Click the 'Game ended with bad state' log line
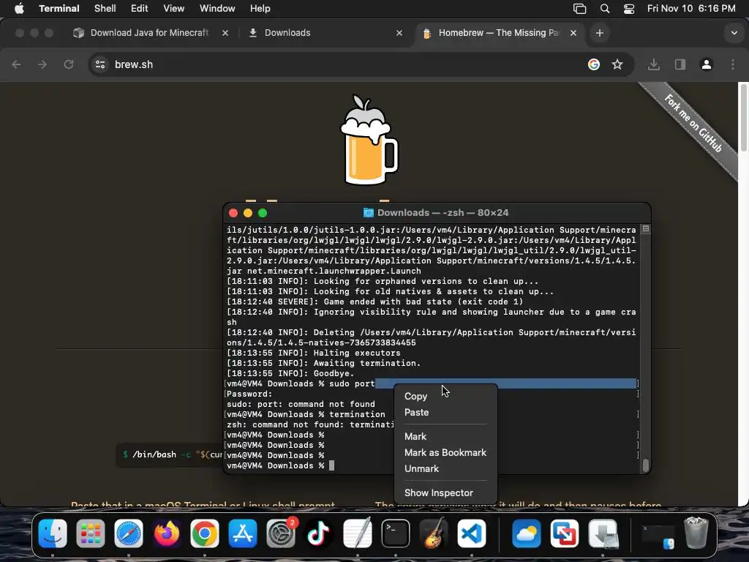Viewport: 749px width, 562px height. (x=374, y=301)
